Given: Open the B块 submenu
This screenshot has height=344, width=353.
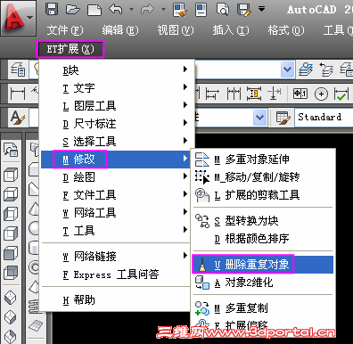Looking at the screenshot, I should click(115, 70).
